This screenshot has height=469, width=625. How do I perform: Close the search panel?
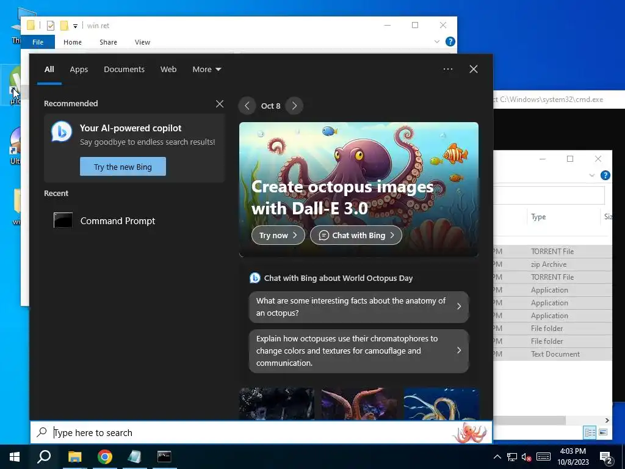point(474,69)
